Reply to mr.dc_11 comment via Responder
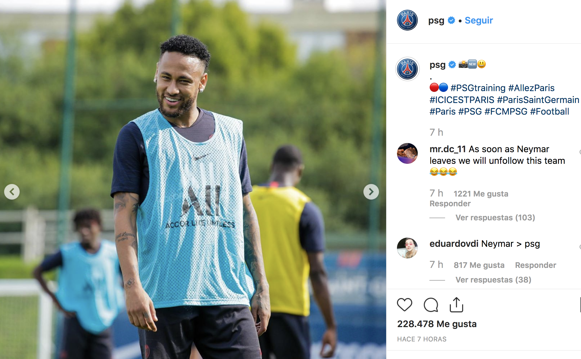581x359 pixels. (x=450, y=204)
